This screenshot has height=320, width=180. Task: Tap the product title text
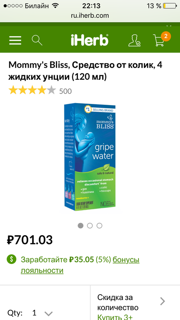click(x=85, y=71)
